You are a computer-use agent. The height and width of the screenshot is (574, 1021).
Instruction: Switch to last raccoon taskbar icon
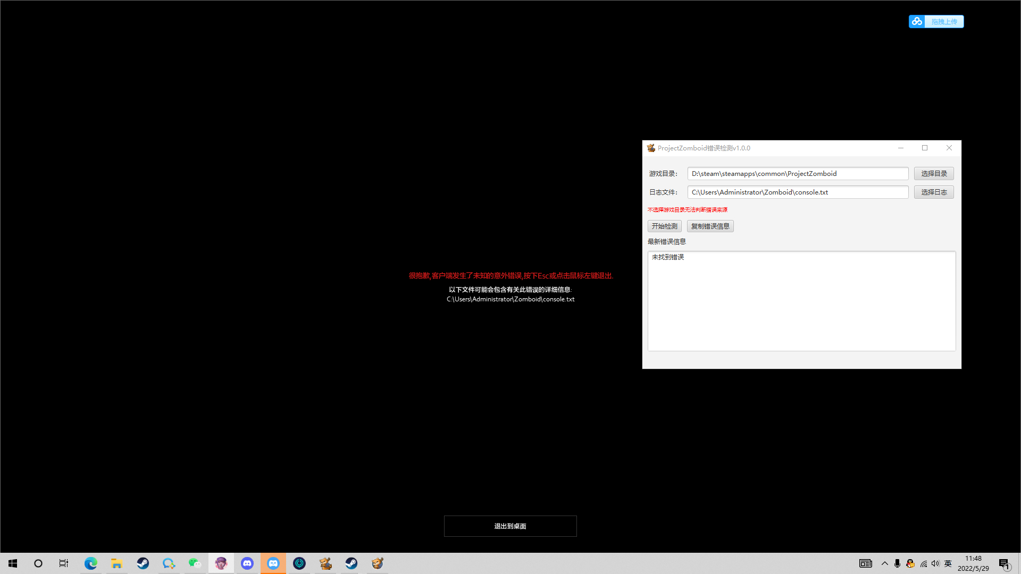pos(378,563)
